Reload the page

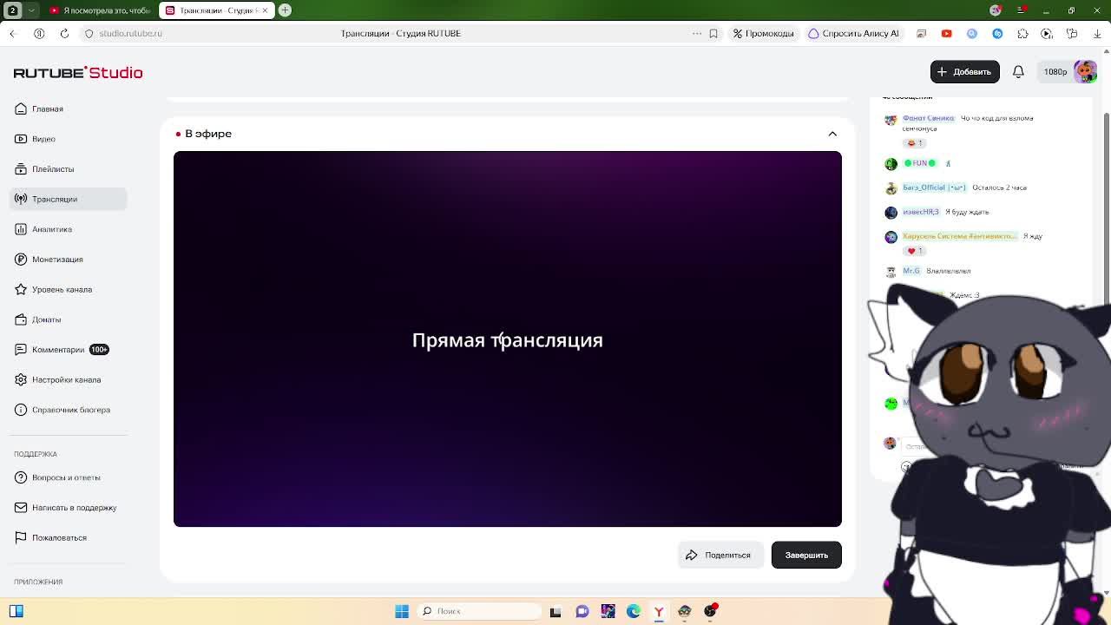point(64,33)
